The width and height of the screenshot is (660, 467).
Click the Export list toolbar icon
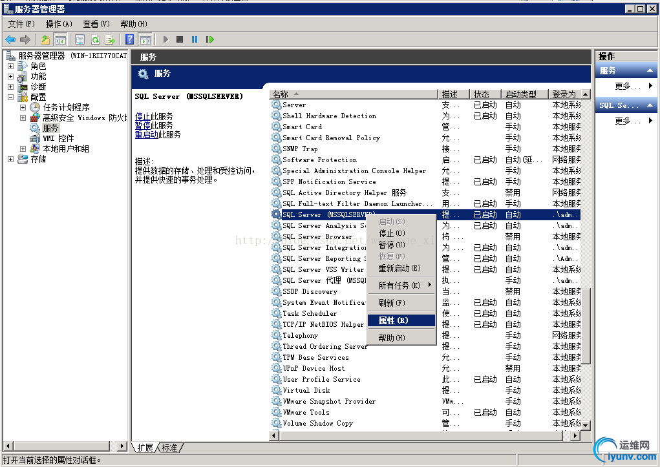click(110, 39)
